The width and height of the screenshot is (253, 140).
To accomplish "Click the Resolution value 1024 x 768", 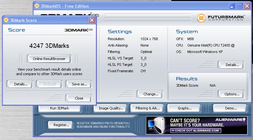I will click(149, 39).
